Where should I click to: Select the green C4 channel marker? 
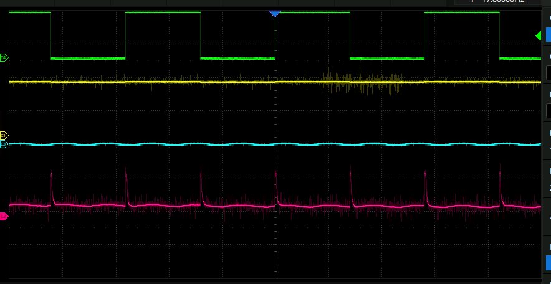click(4, 58)
